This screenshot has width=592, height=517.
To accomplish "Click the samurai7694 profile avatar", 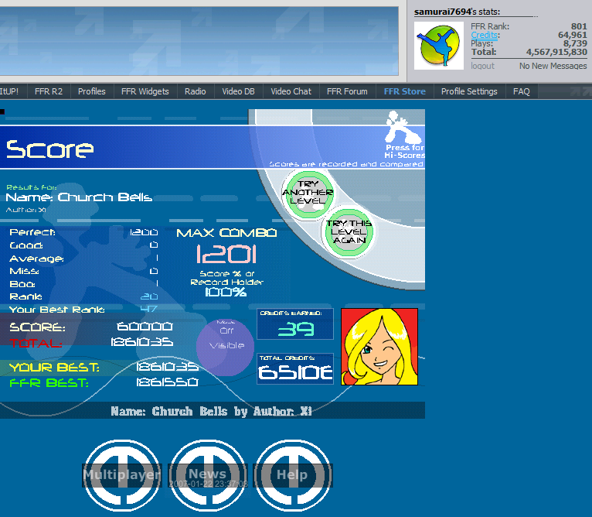I will coord(439,46).
